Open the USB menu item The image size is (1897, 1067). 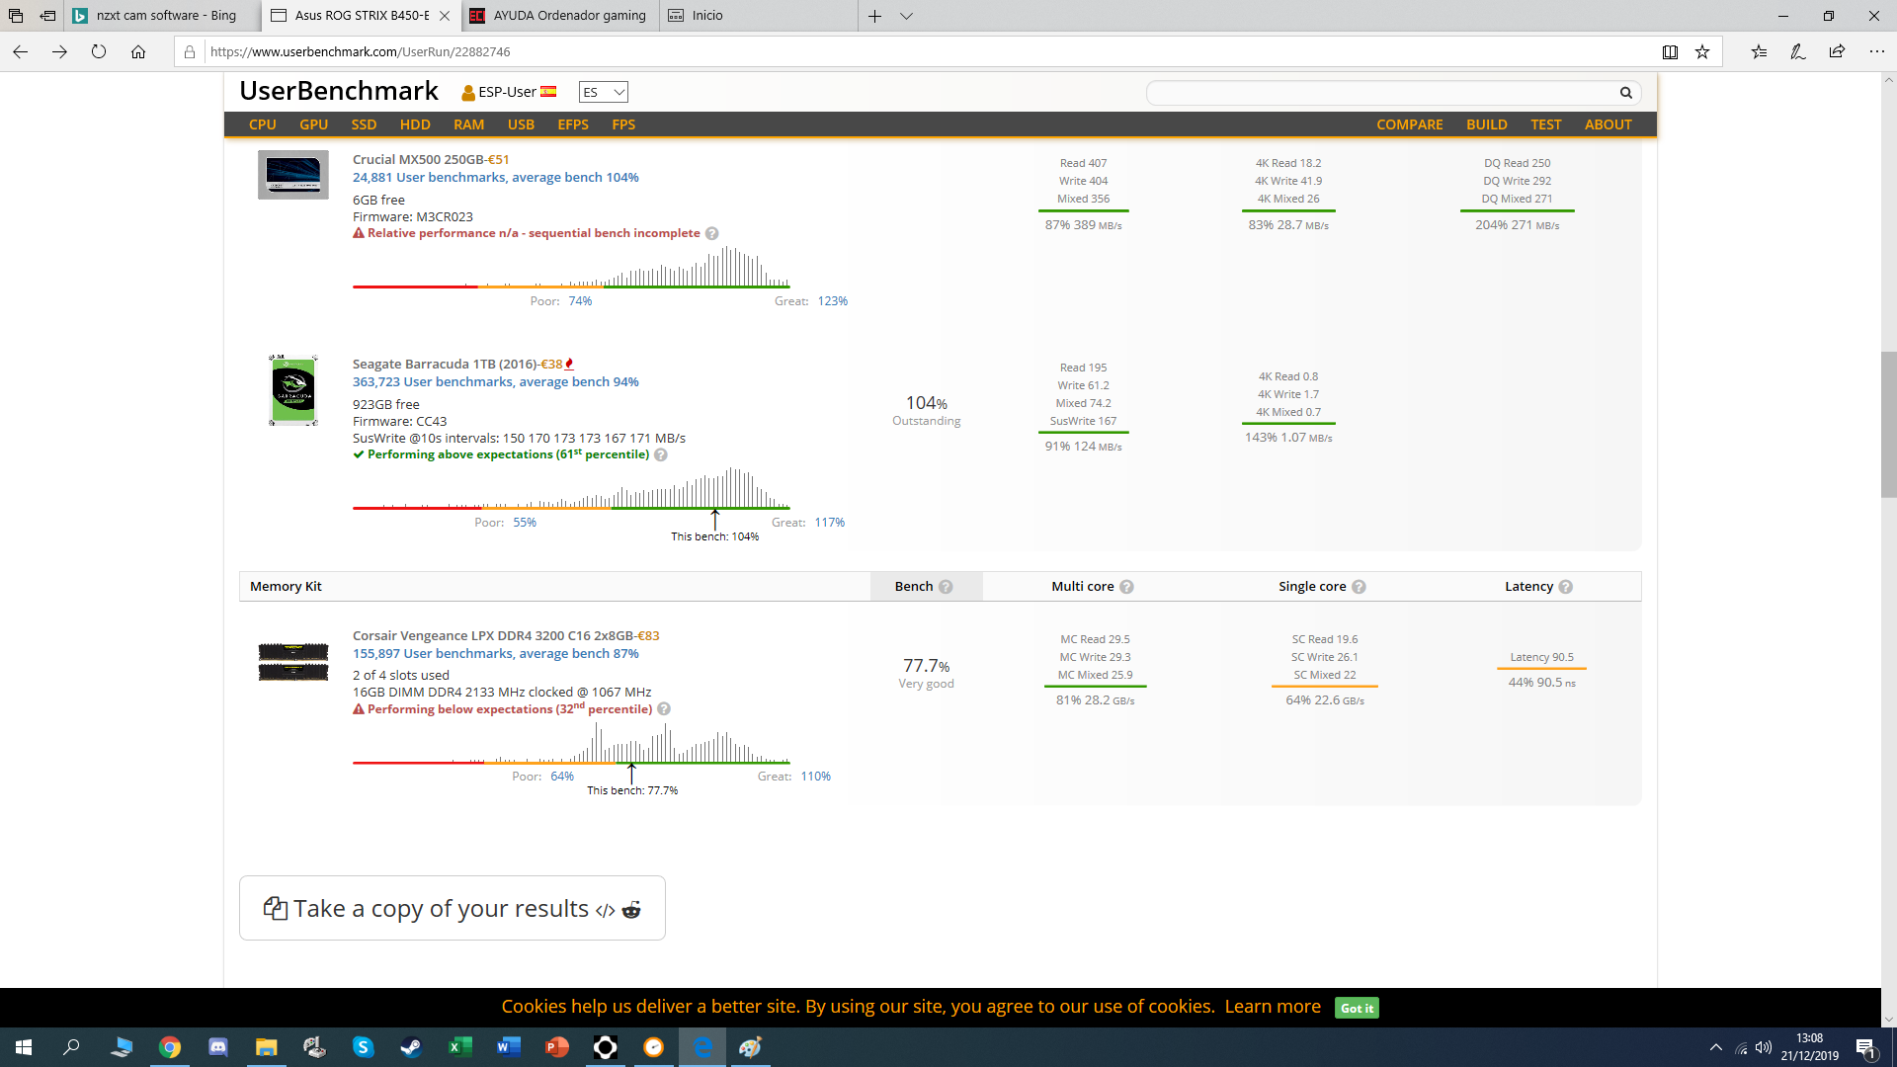click(521, 124)
